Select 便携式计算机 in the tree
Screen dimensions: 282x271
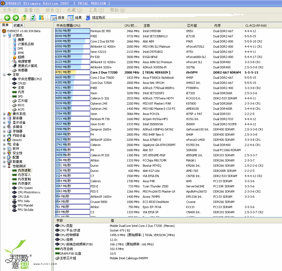(27, 66)
